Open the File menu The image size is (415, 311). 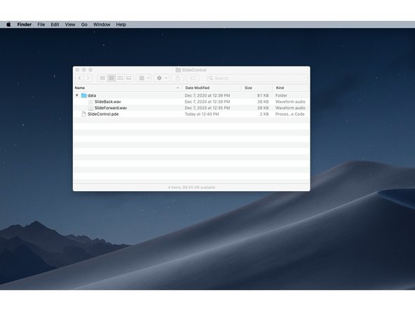point(41,25)
